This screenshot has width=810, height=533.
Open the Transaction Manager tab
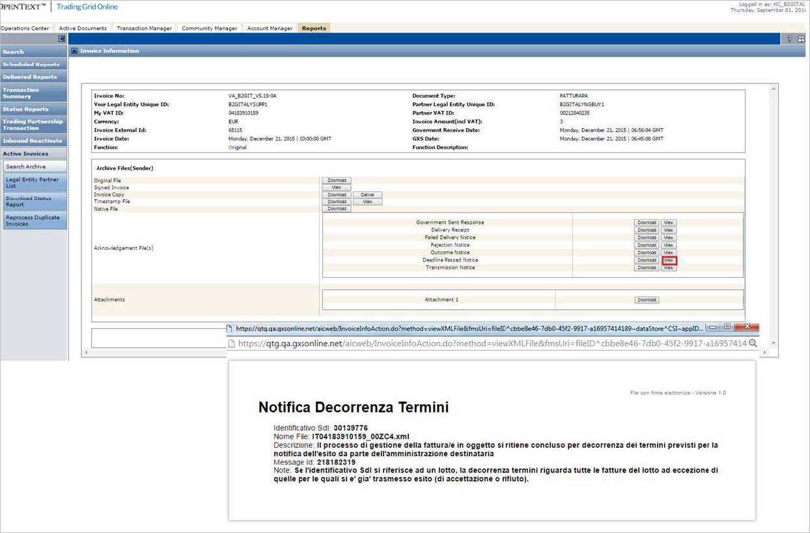144,28
